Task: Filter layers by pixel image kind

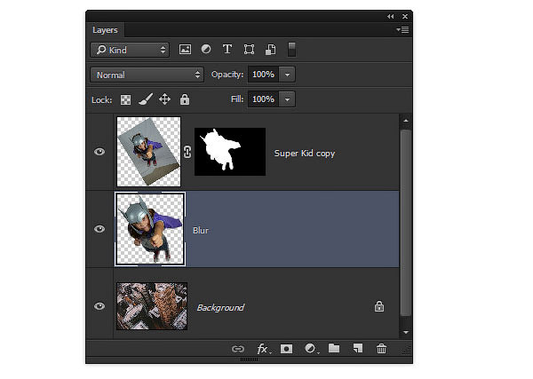Action: pos(185,50)
